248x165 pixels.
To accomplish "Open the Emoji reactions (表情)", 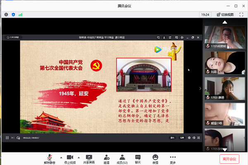I will (x=155, y=158).
